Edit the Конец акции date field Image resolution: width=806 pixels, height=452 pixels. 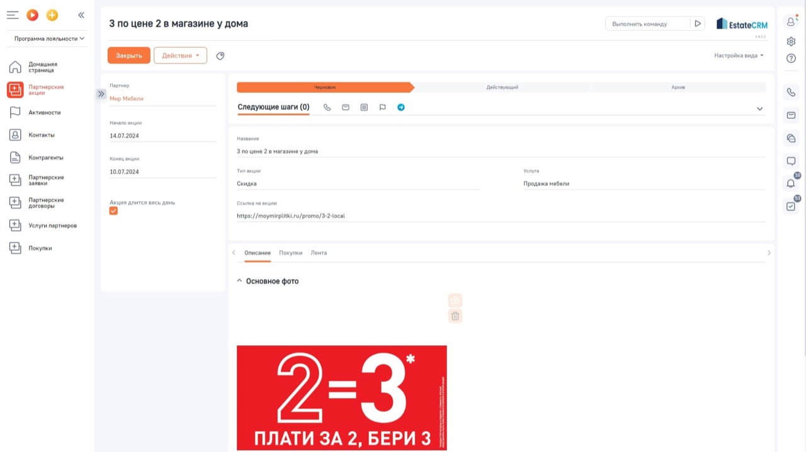pyautogui.click(x=163, y=172)
